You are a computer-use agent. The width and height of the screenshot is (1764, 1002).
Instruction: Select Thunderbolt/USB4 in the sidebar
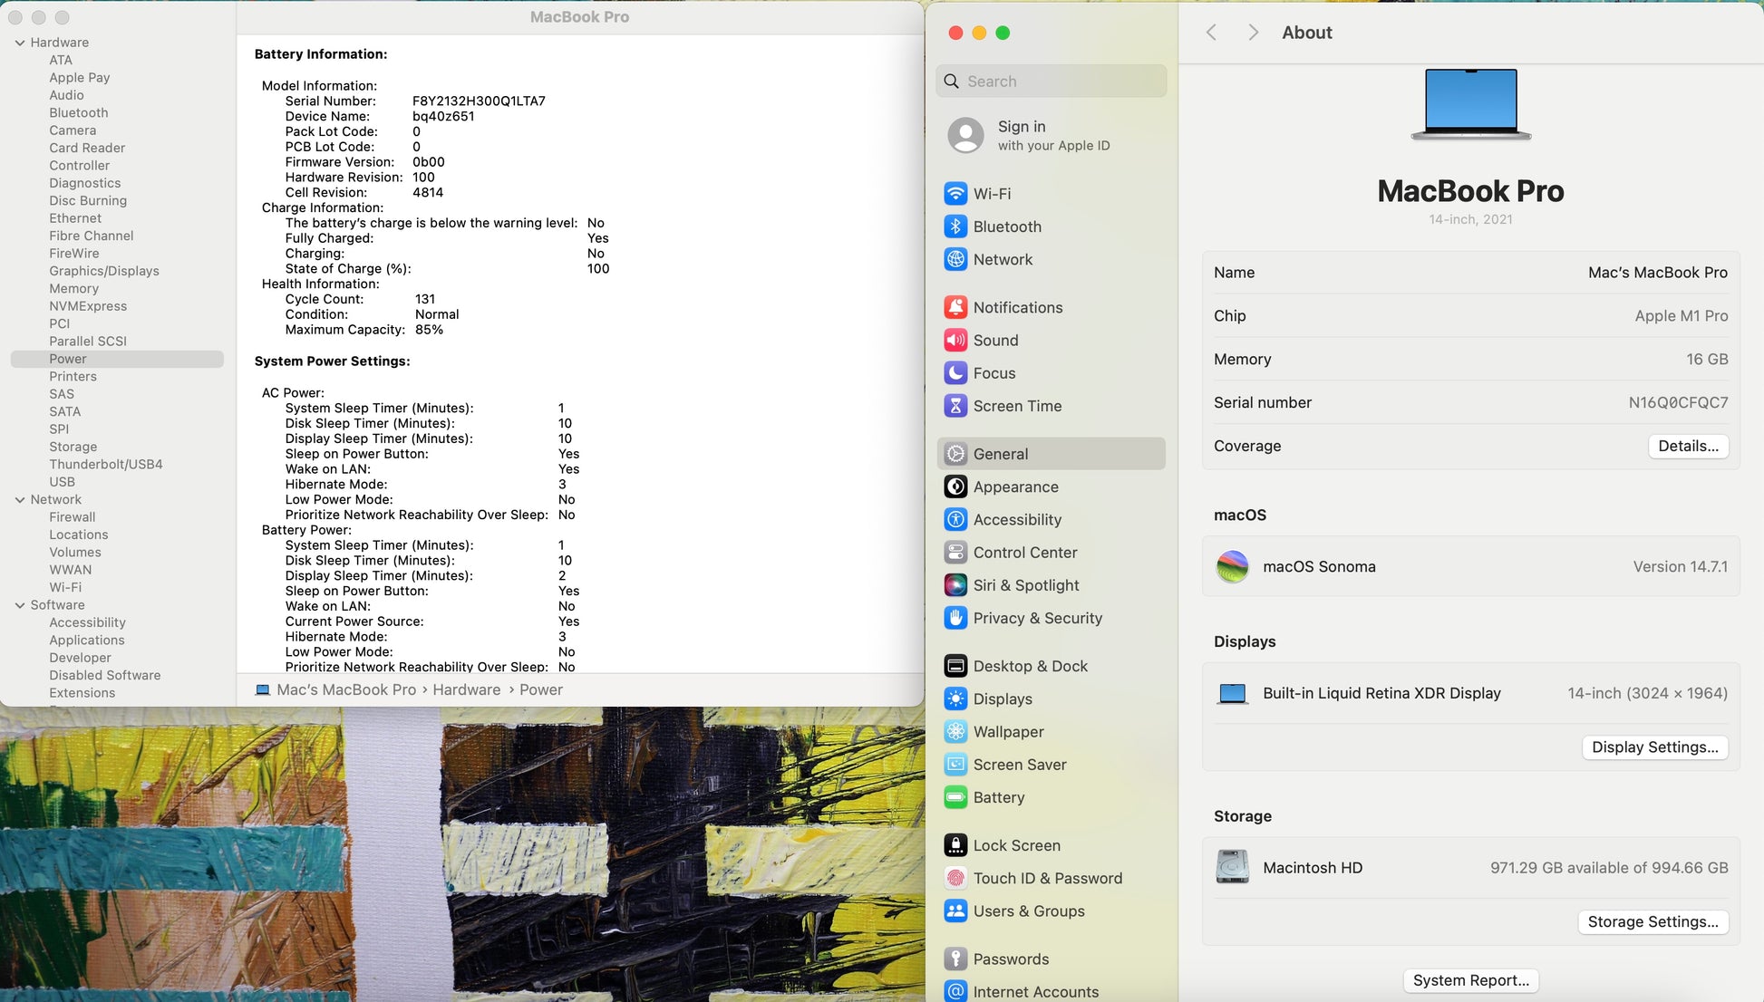click(106, 464)
